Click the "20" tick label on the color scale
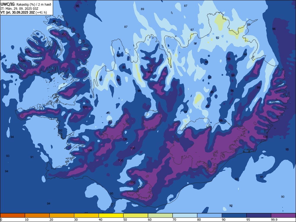 click(x=51, y=220)
